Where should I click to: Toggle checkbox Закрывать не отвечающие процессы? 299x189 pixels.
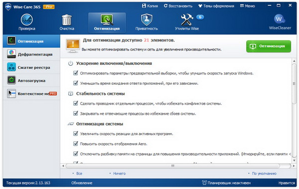click(x=76, y=113)
